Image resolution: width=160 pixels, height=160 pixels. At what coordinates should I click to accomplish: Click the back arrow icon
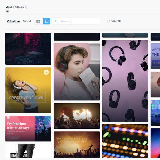pyautogui.click(x=6, y=7)
